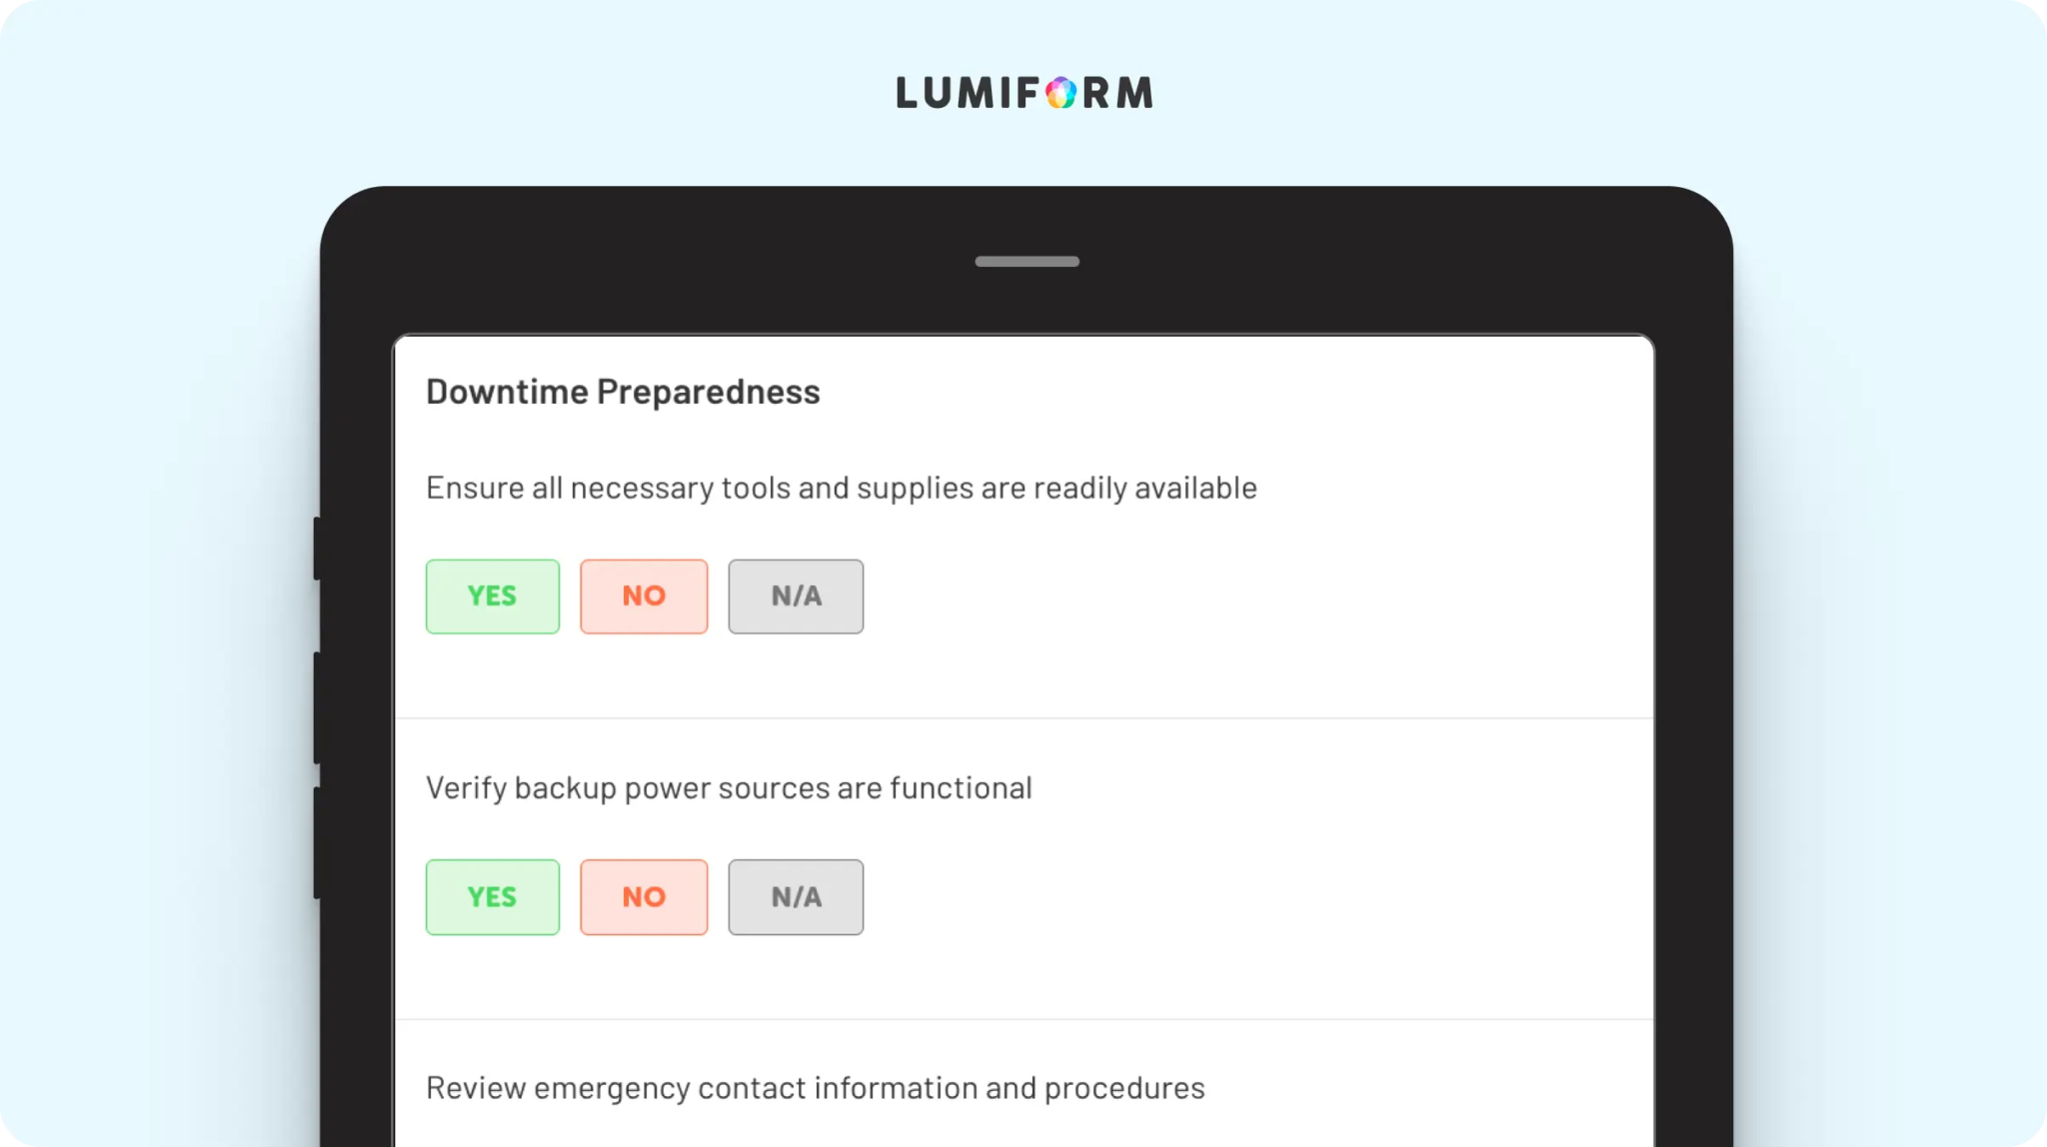The image size is (2047, 1147).
Task: Click the colorful O icon in Lumiform logo
Action: pyautogui.click(x=1060, y=93)
